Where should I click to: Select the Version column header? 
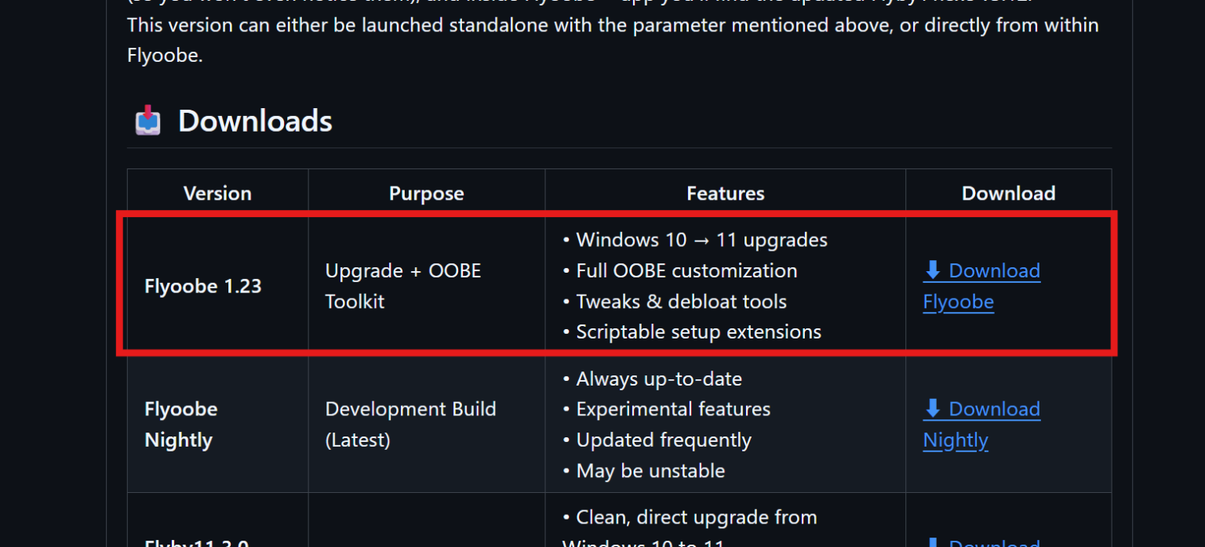pos(217,194)
